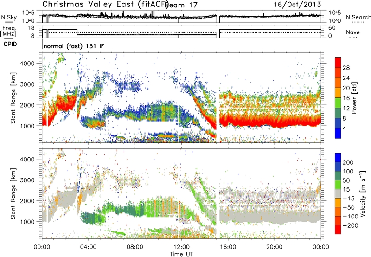Click the '28' value on Power colorbar

(346, 68)
